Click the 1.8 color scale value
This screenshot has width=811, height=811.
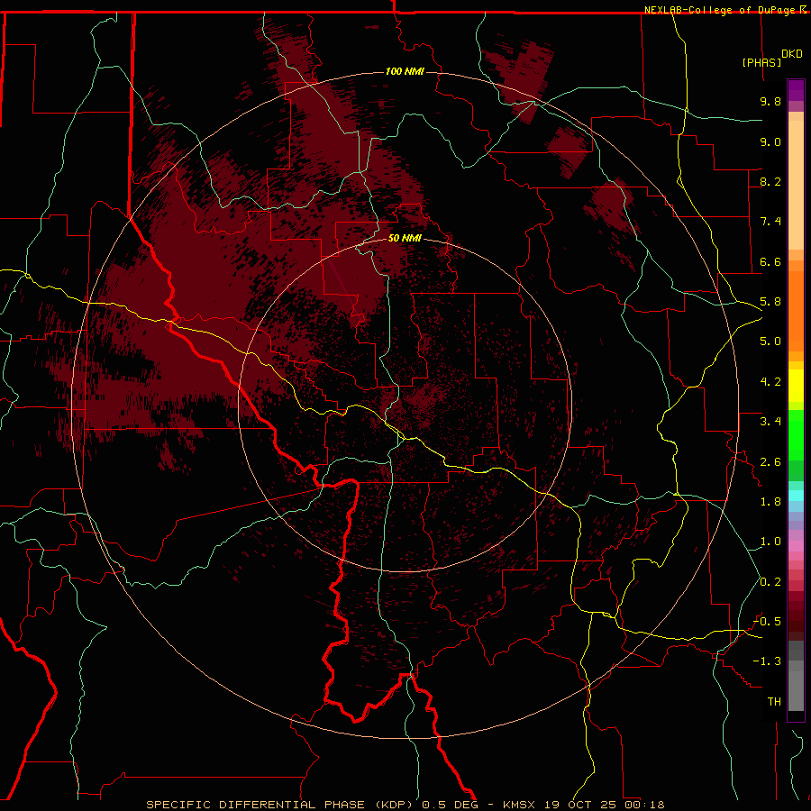pyautogui.click(x=770, y=502)
